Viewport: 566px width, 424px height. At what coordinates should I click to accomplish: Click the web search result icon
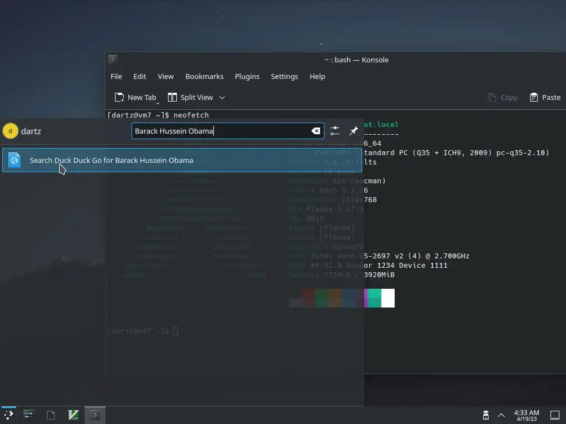14,160
